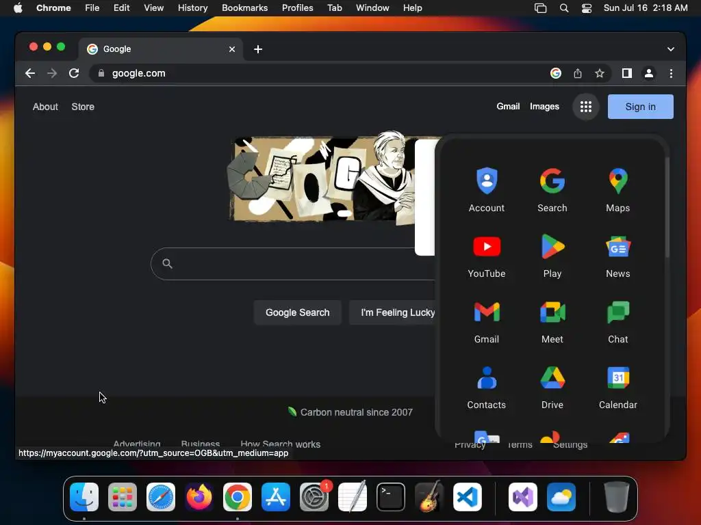Click the Google icon in address bar
This screenshot has height=525, width=701.
(556, 73)
